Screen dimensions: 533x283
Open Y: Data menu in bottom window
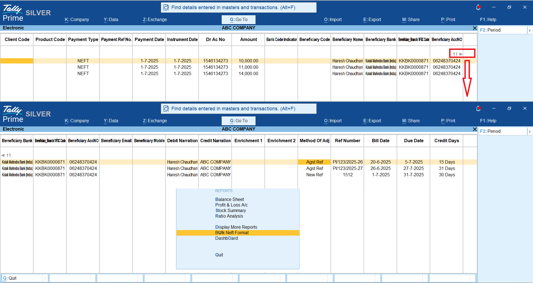click(111, 121)
